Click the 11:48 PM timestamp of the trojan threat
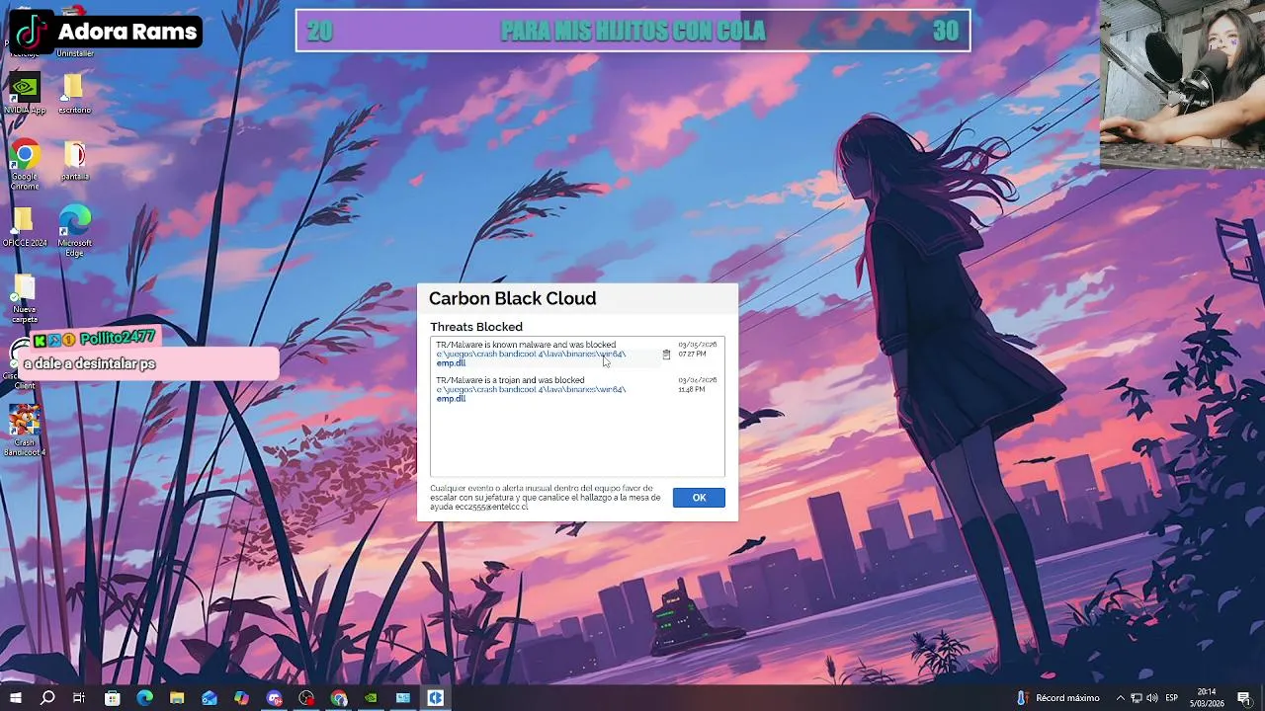Screen dimensions: 1265x711 692,389
